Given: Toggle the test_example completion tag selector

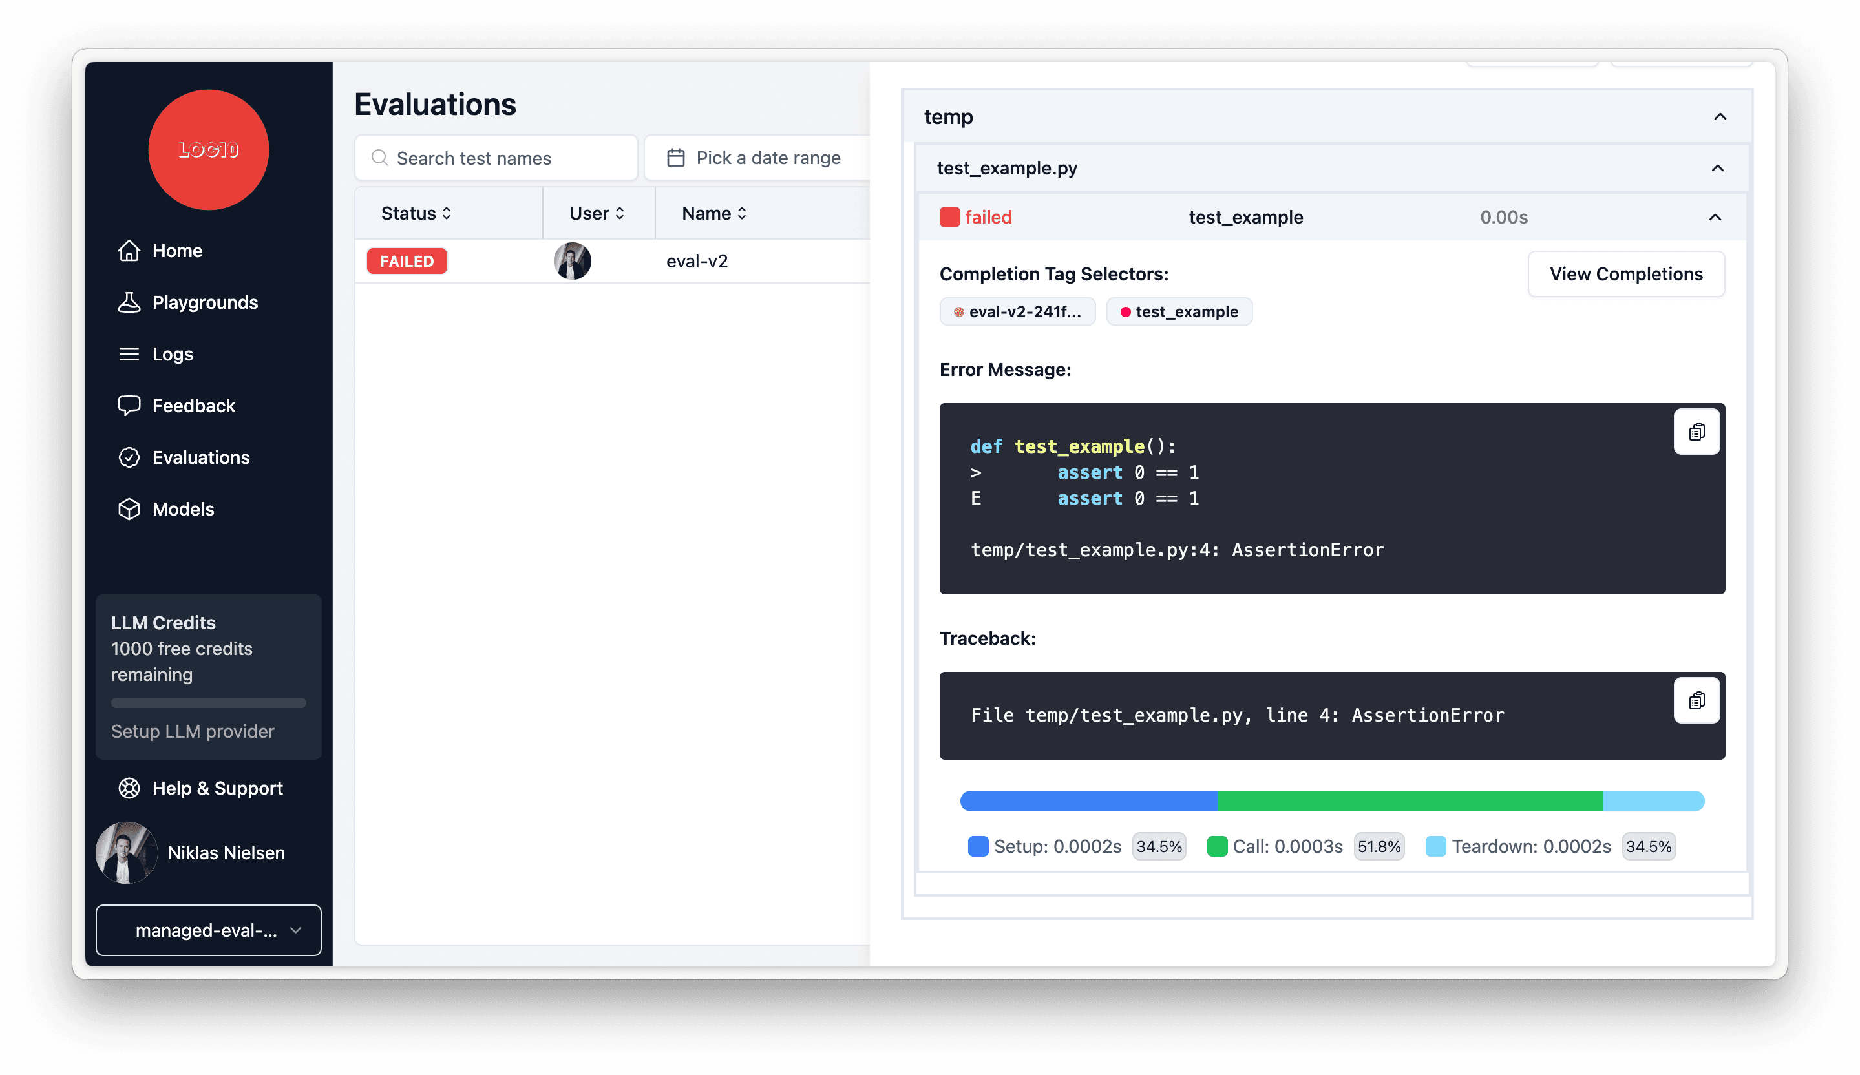Looking at the screenshot, I should click(x=1178, y=311).
